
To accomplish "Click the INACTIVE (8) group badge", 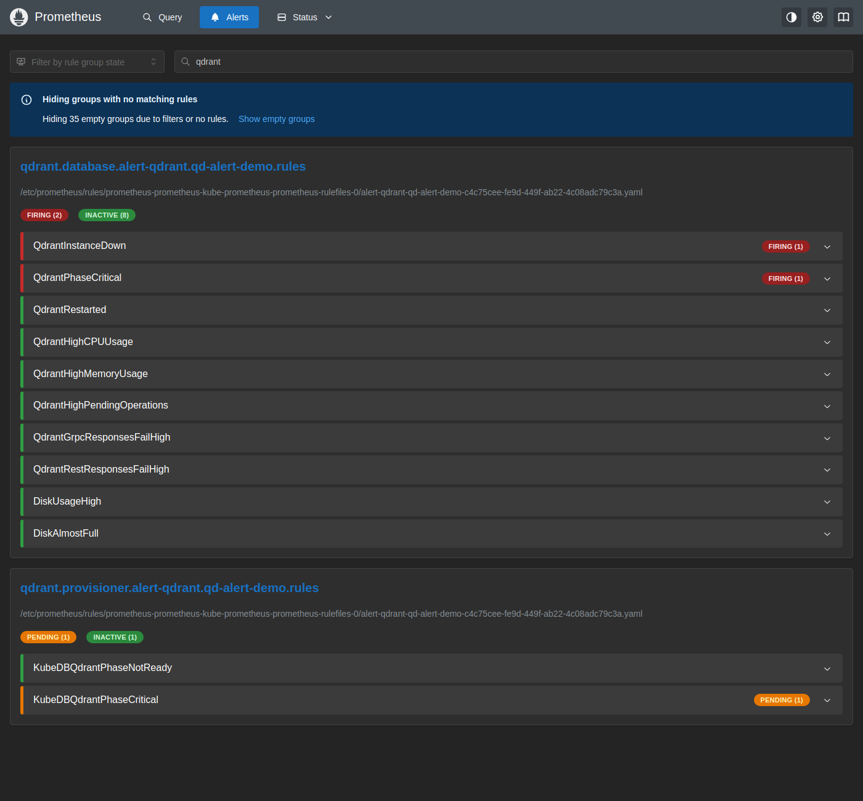I will (107, 215).
